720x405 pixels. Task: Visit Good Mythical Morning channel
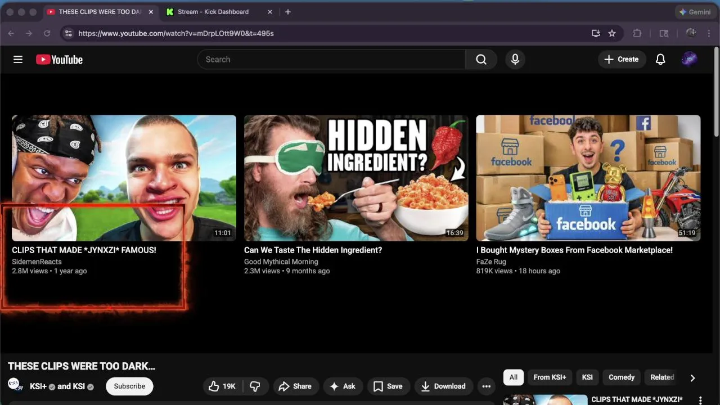[281, 262]
